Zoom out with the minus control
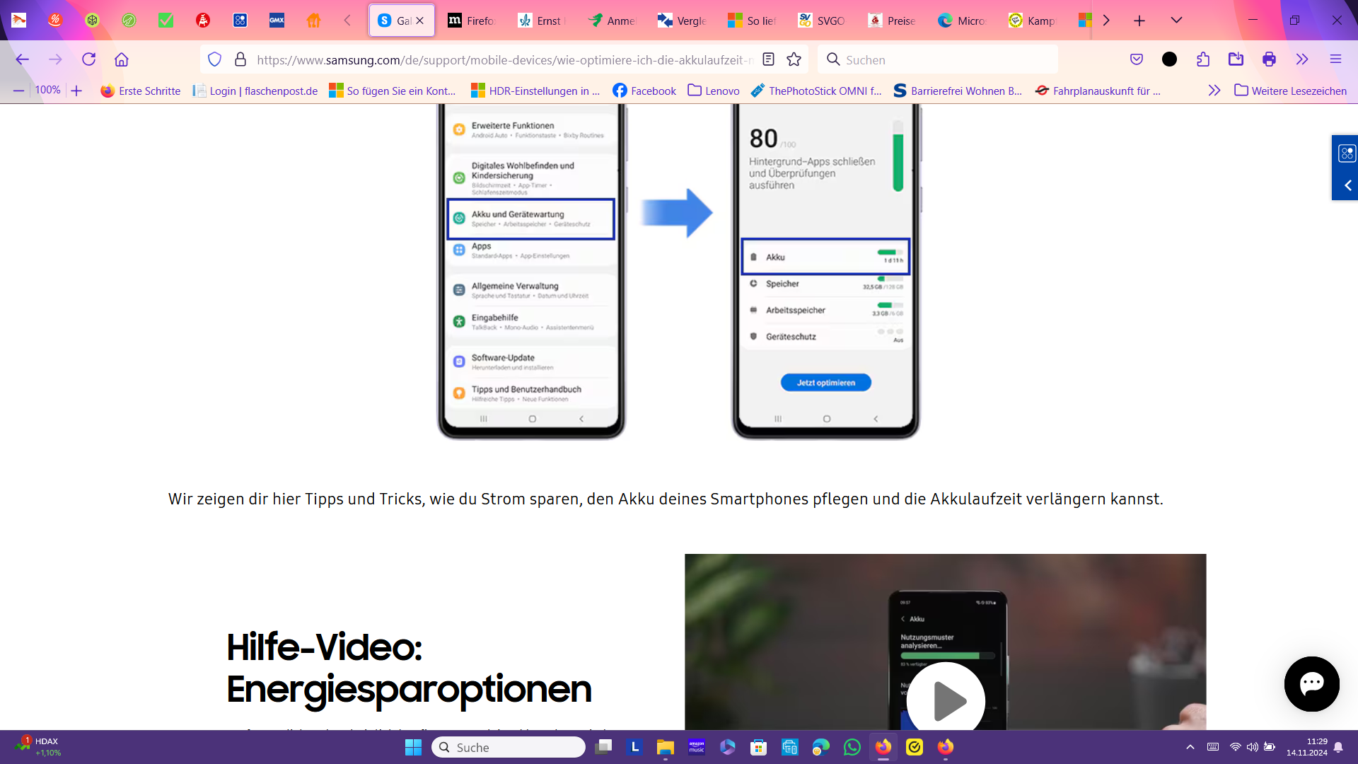 19,91
